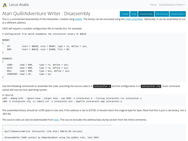Click the 'BSS:' segment definition line
This screenshot has height=141, width=188.
click(x=39, y=71)
